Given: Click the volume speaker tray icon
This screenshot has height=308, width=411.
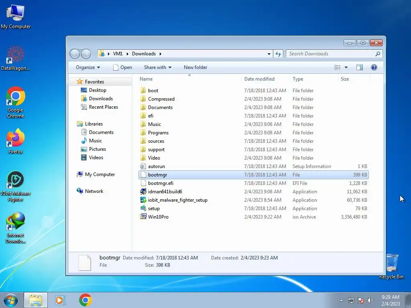Looking at the screenshot, I should (370, 300).
